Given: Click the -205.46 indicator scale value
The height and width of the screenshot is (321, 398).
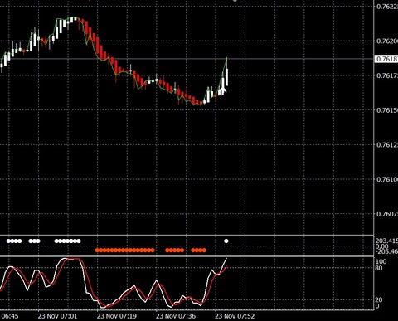Looking at the screenshot, I should 386,251.
